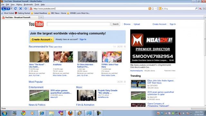The width and height of the screenshot is (206, 116).
Task: Open the MachinimaSports channel link
Action: pyautogui.click(x=136, y=71)
